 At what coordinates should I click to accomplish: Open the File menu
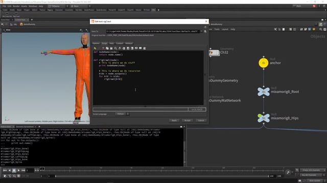4,6
